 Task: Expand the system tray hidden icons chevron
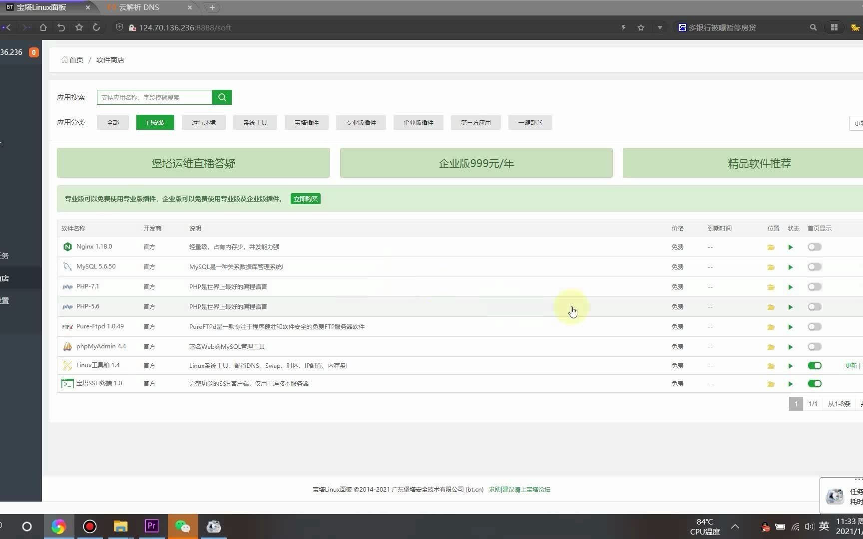[735, 526]
